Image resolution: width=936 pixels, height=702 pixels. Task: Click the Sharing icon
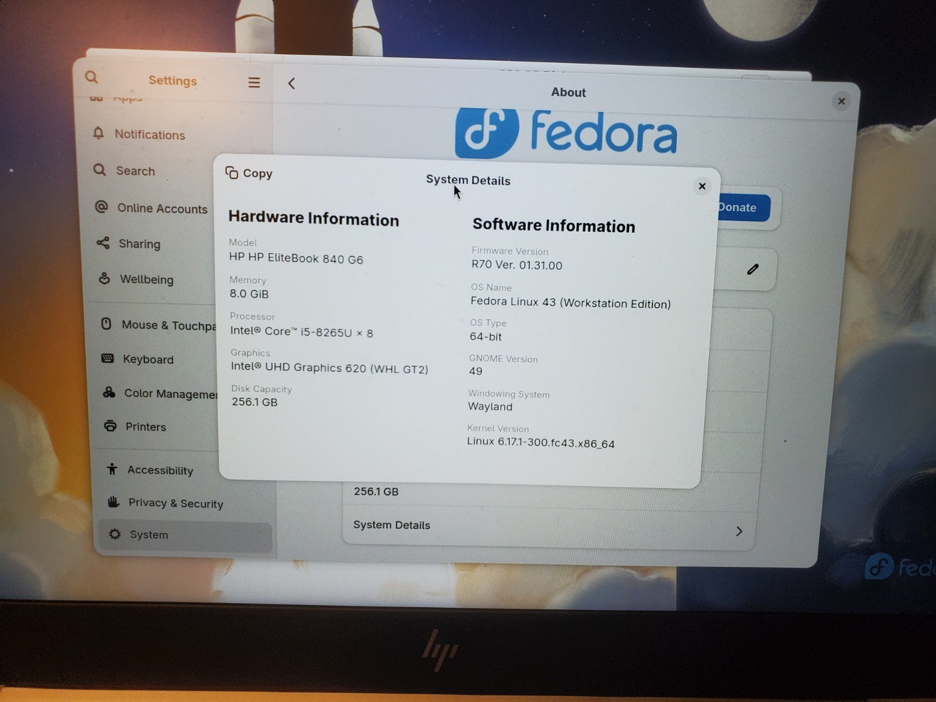click(x=103, y=243)
